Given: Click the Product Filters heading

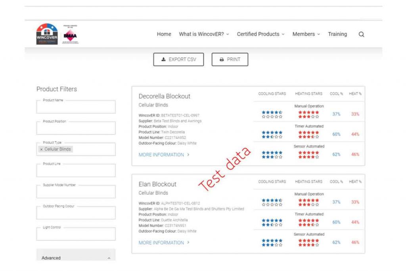Looking at the screenshot, I should coord(57,89).
